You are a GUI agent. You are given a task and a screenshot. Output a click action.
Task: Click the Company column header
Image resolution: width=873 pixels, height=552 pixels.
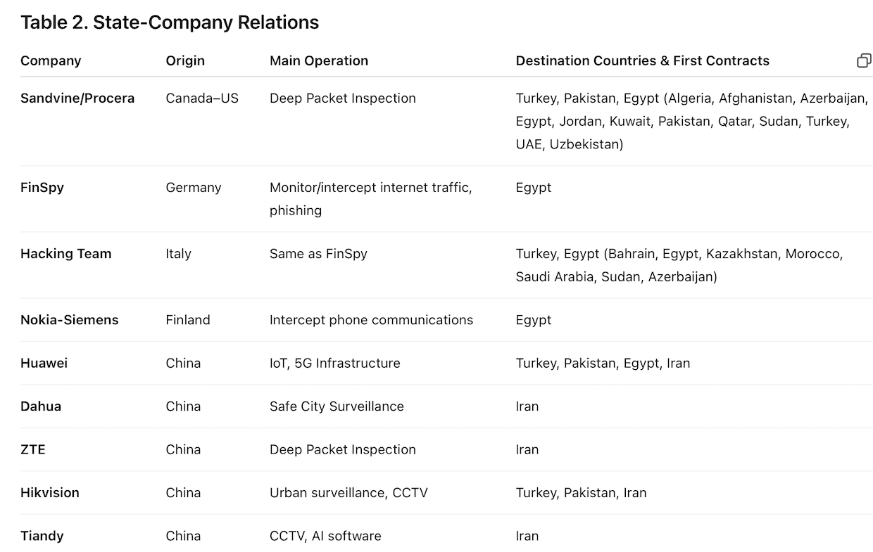[x=51, y=60]
